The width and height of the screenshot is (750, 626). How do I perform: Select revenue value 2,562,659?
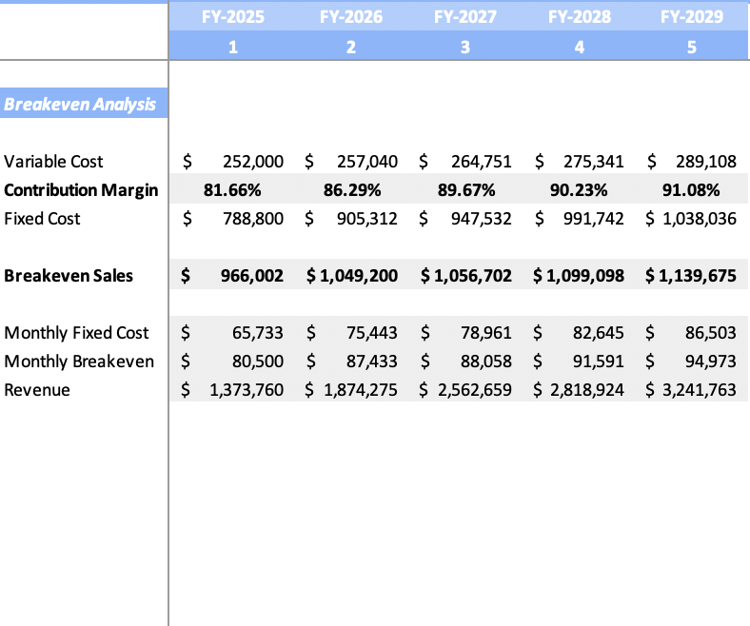[475, 390]
